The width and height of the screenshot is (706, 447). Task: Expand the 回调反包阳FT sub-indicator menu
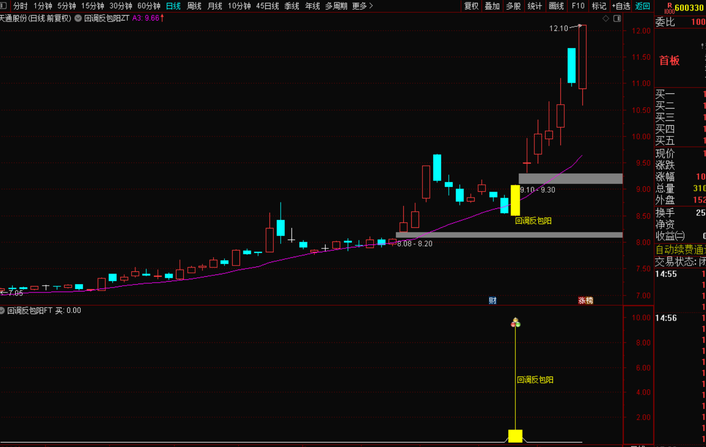pyautogui.click(x=2, y=311)
